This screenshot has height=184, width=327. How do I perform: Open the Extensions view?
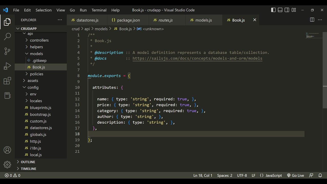(7, 81)
